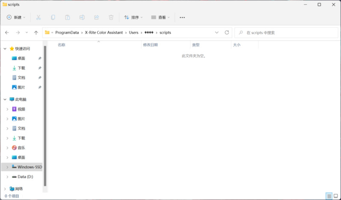Viewport: 341px width, 200px height.
Task: Sort by the 修改日期 column header
Action: tap(150, 44)
